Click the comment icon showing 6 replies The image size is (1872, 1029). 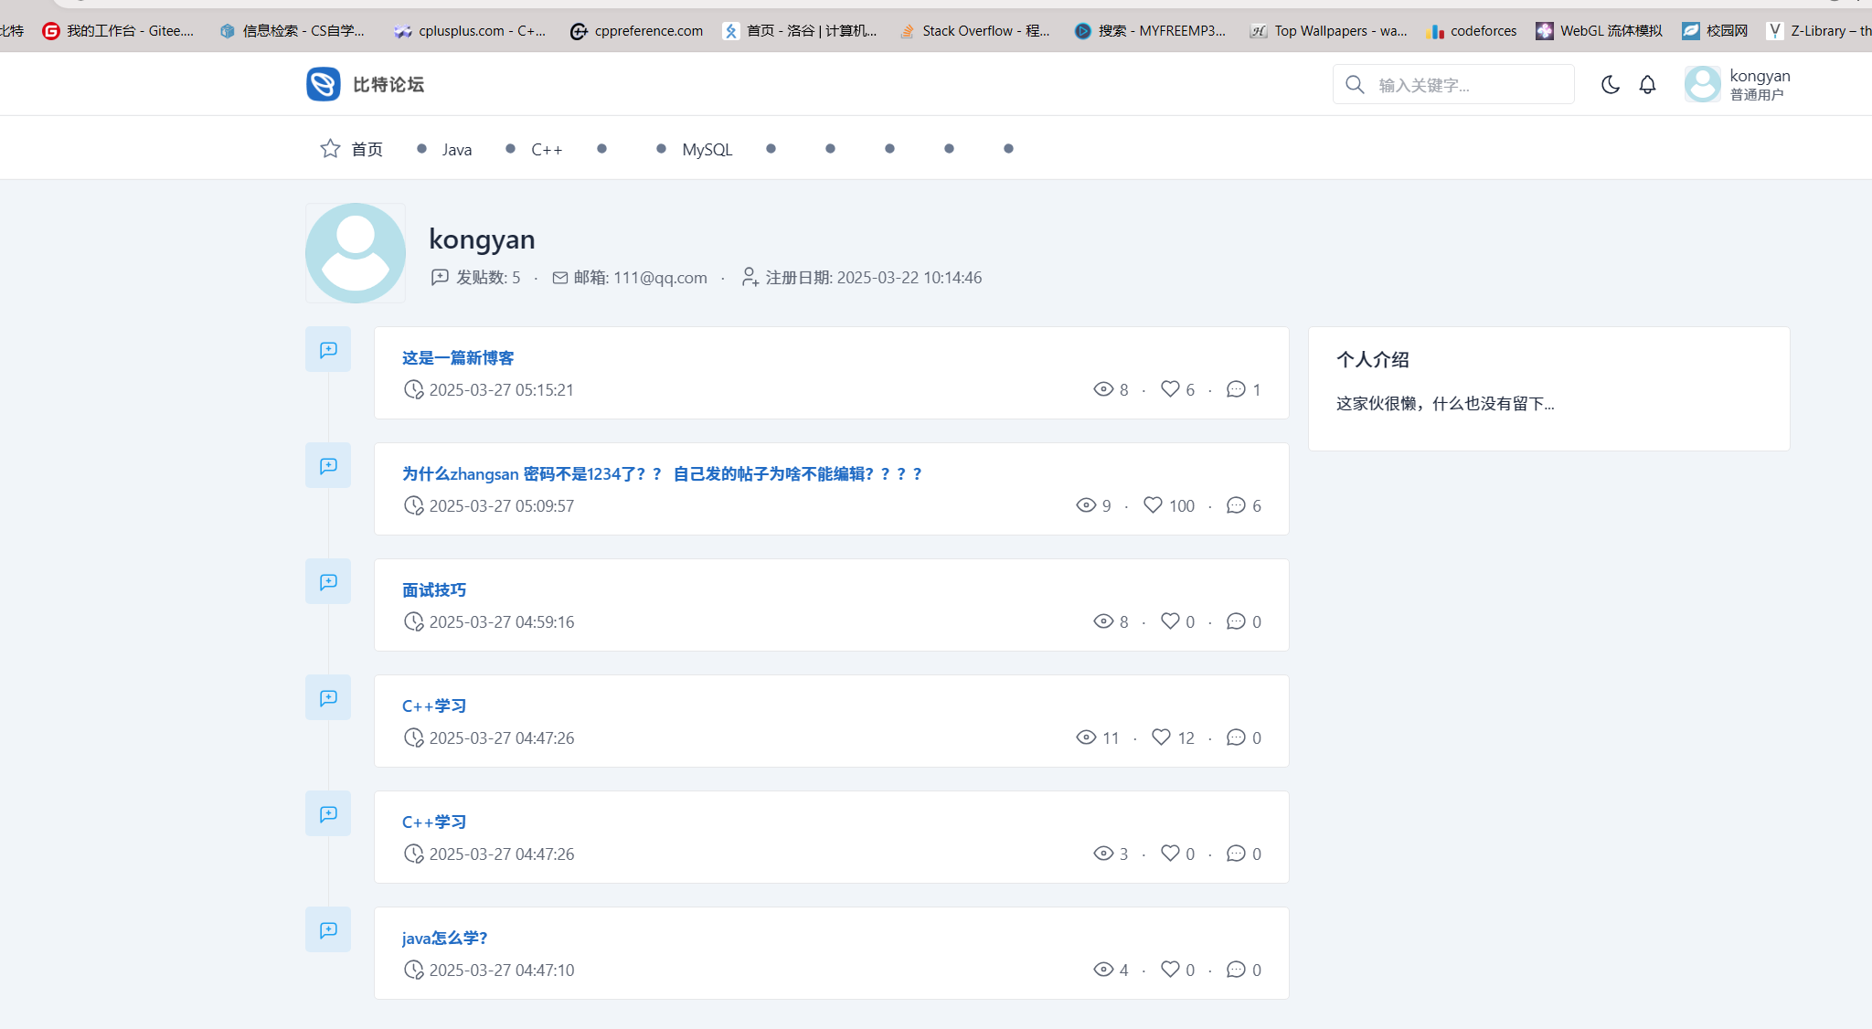[x=1236, y=504]
